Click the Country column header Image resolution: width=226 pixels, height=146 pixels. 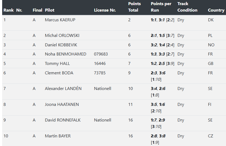tap(216, 10)
